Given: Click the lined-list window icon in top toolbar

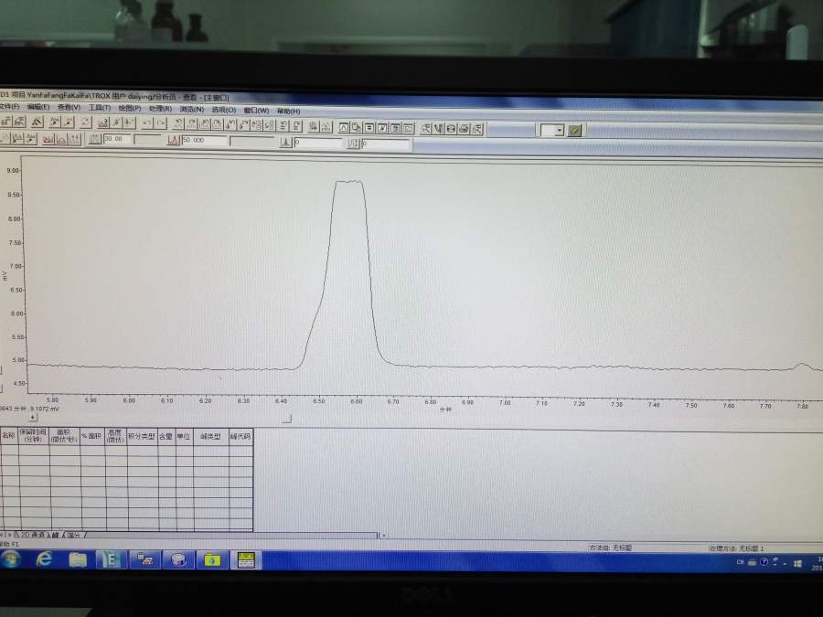Looking at the screenshot, I should [369, 127].
